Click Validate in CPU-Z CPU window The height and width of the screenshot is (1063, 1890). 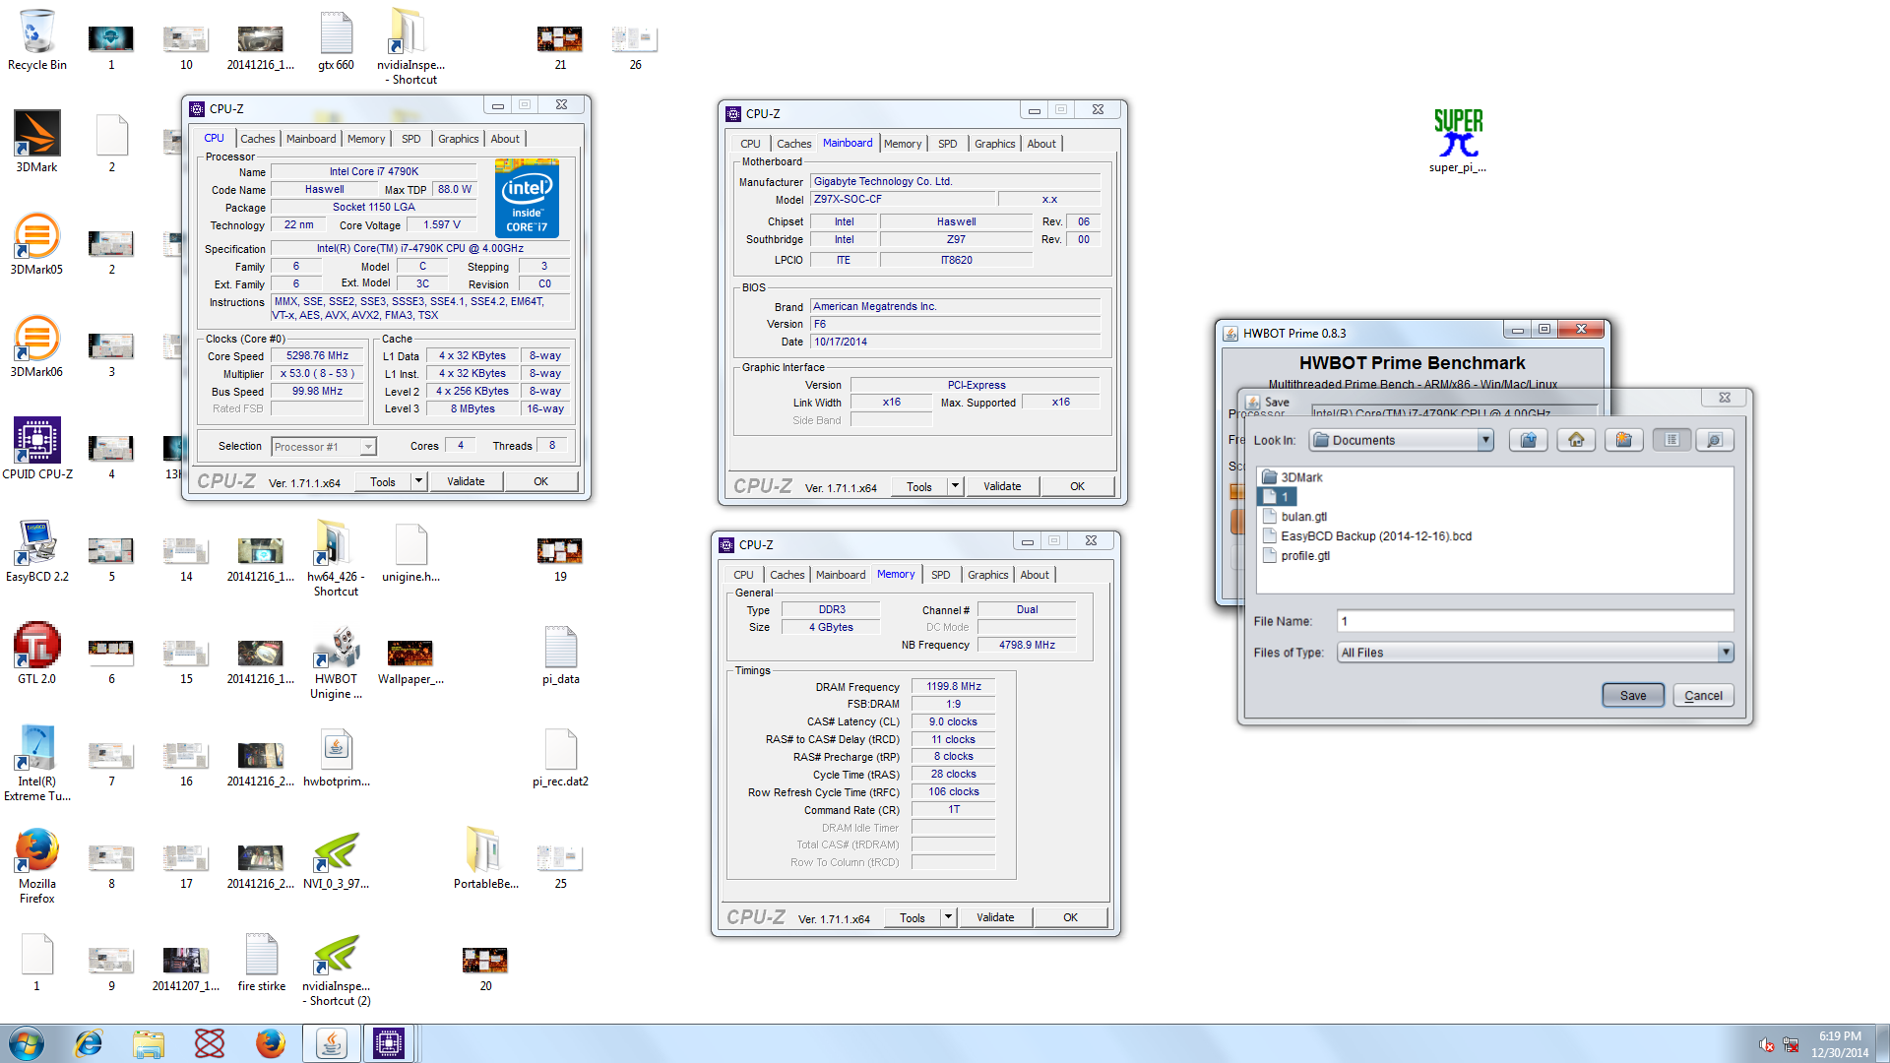pyautogui.click(x=466, y=481)
